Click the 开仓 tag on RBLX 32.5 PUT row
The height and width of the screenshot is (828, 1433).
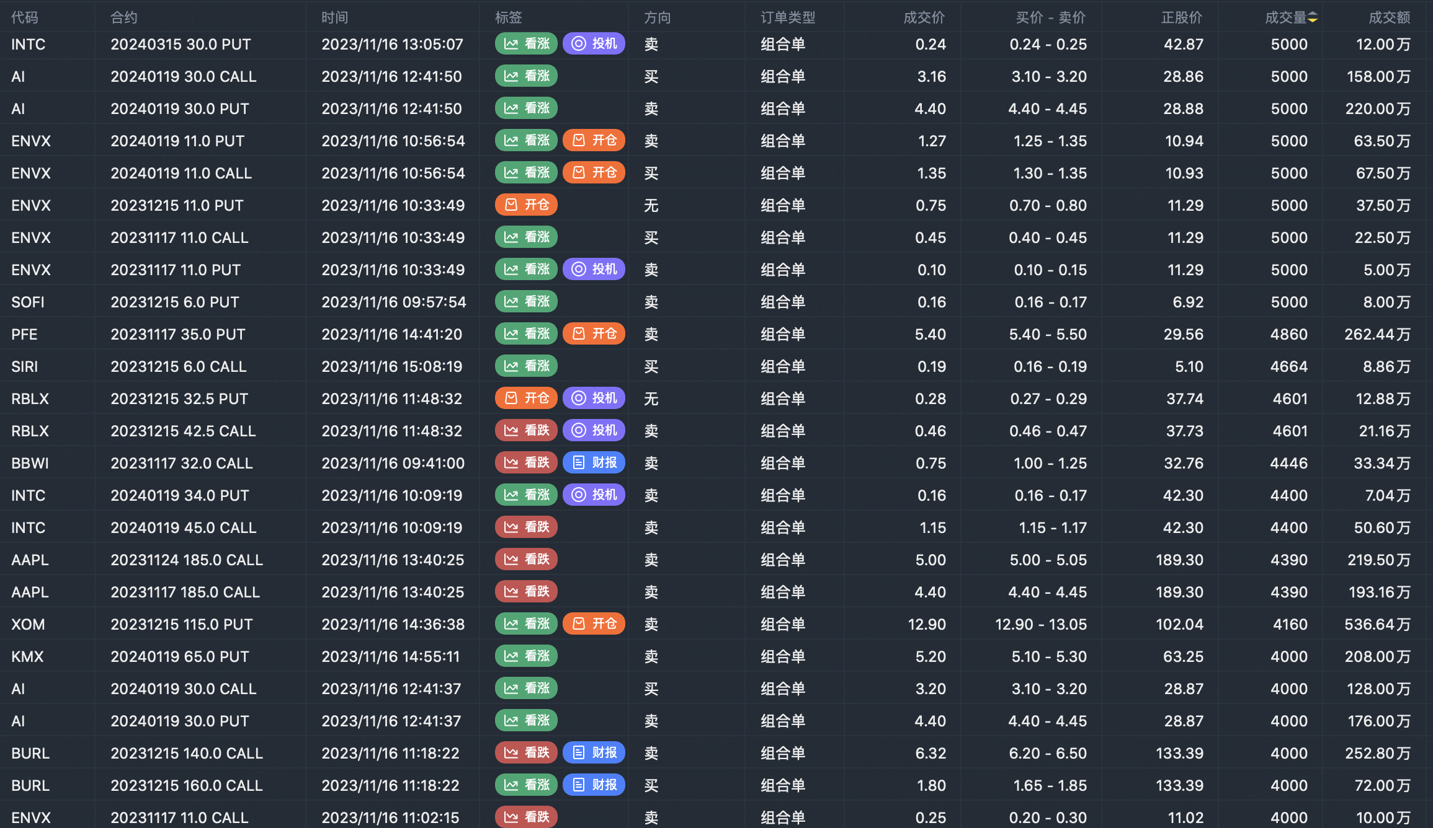pos(527,398)
